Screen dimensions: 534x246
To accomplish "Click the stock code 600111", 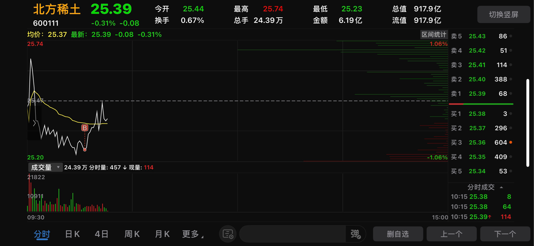I will pos(46,23).
